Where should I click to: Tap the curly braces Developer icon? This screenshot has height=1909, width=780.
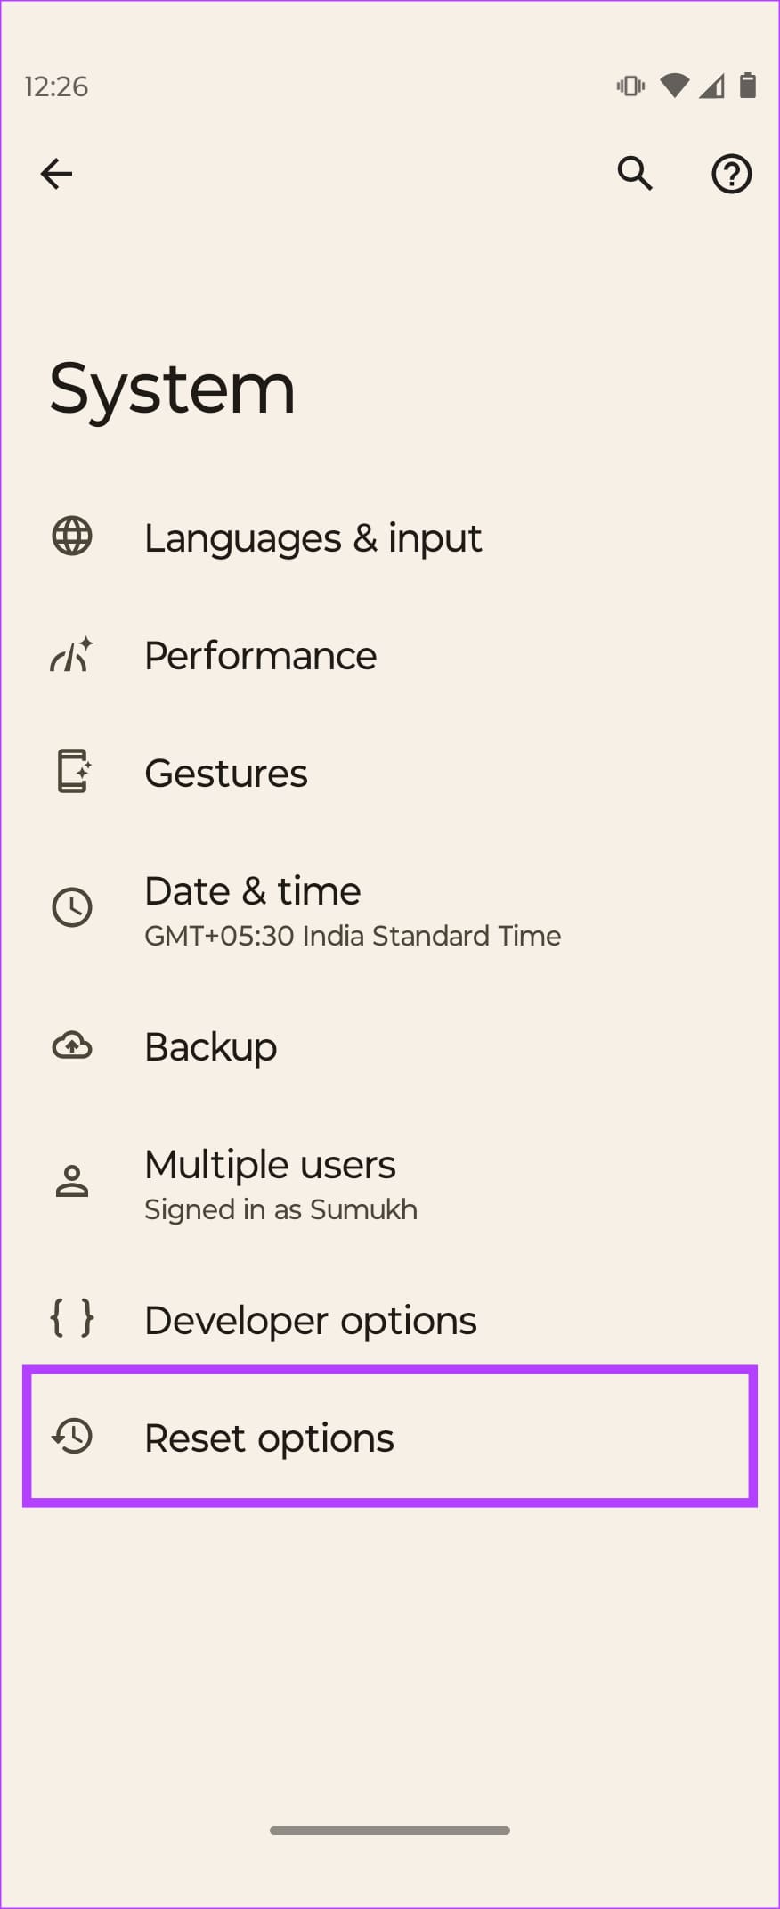[x=72, y=1318]
